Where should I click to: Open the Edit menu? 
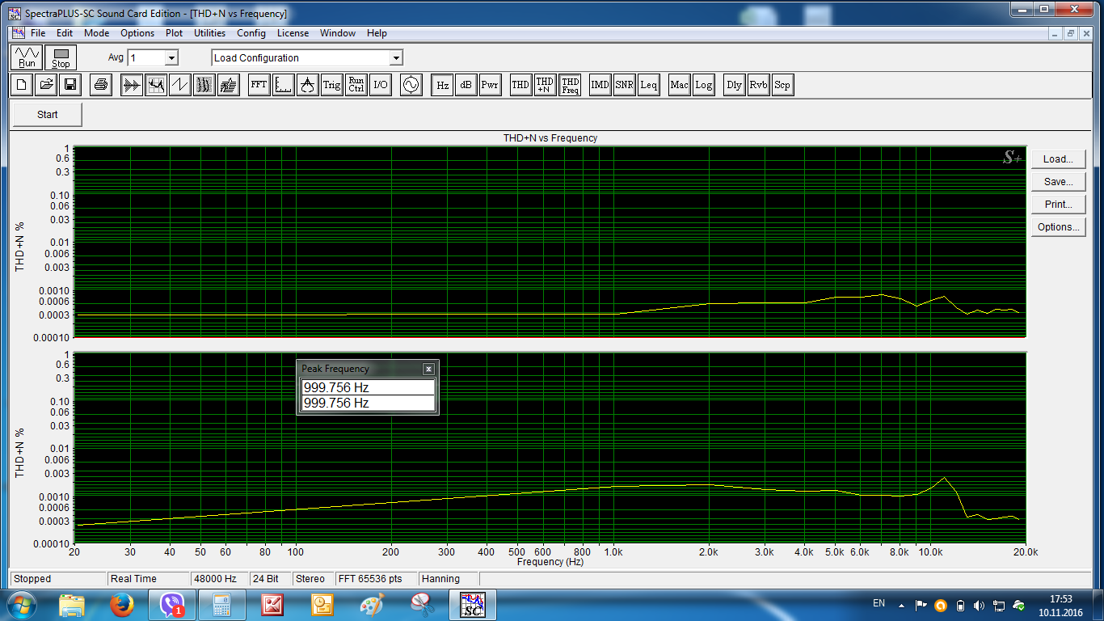[65, 33]
